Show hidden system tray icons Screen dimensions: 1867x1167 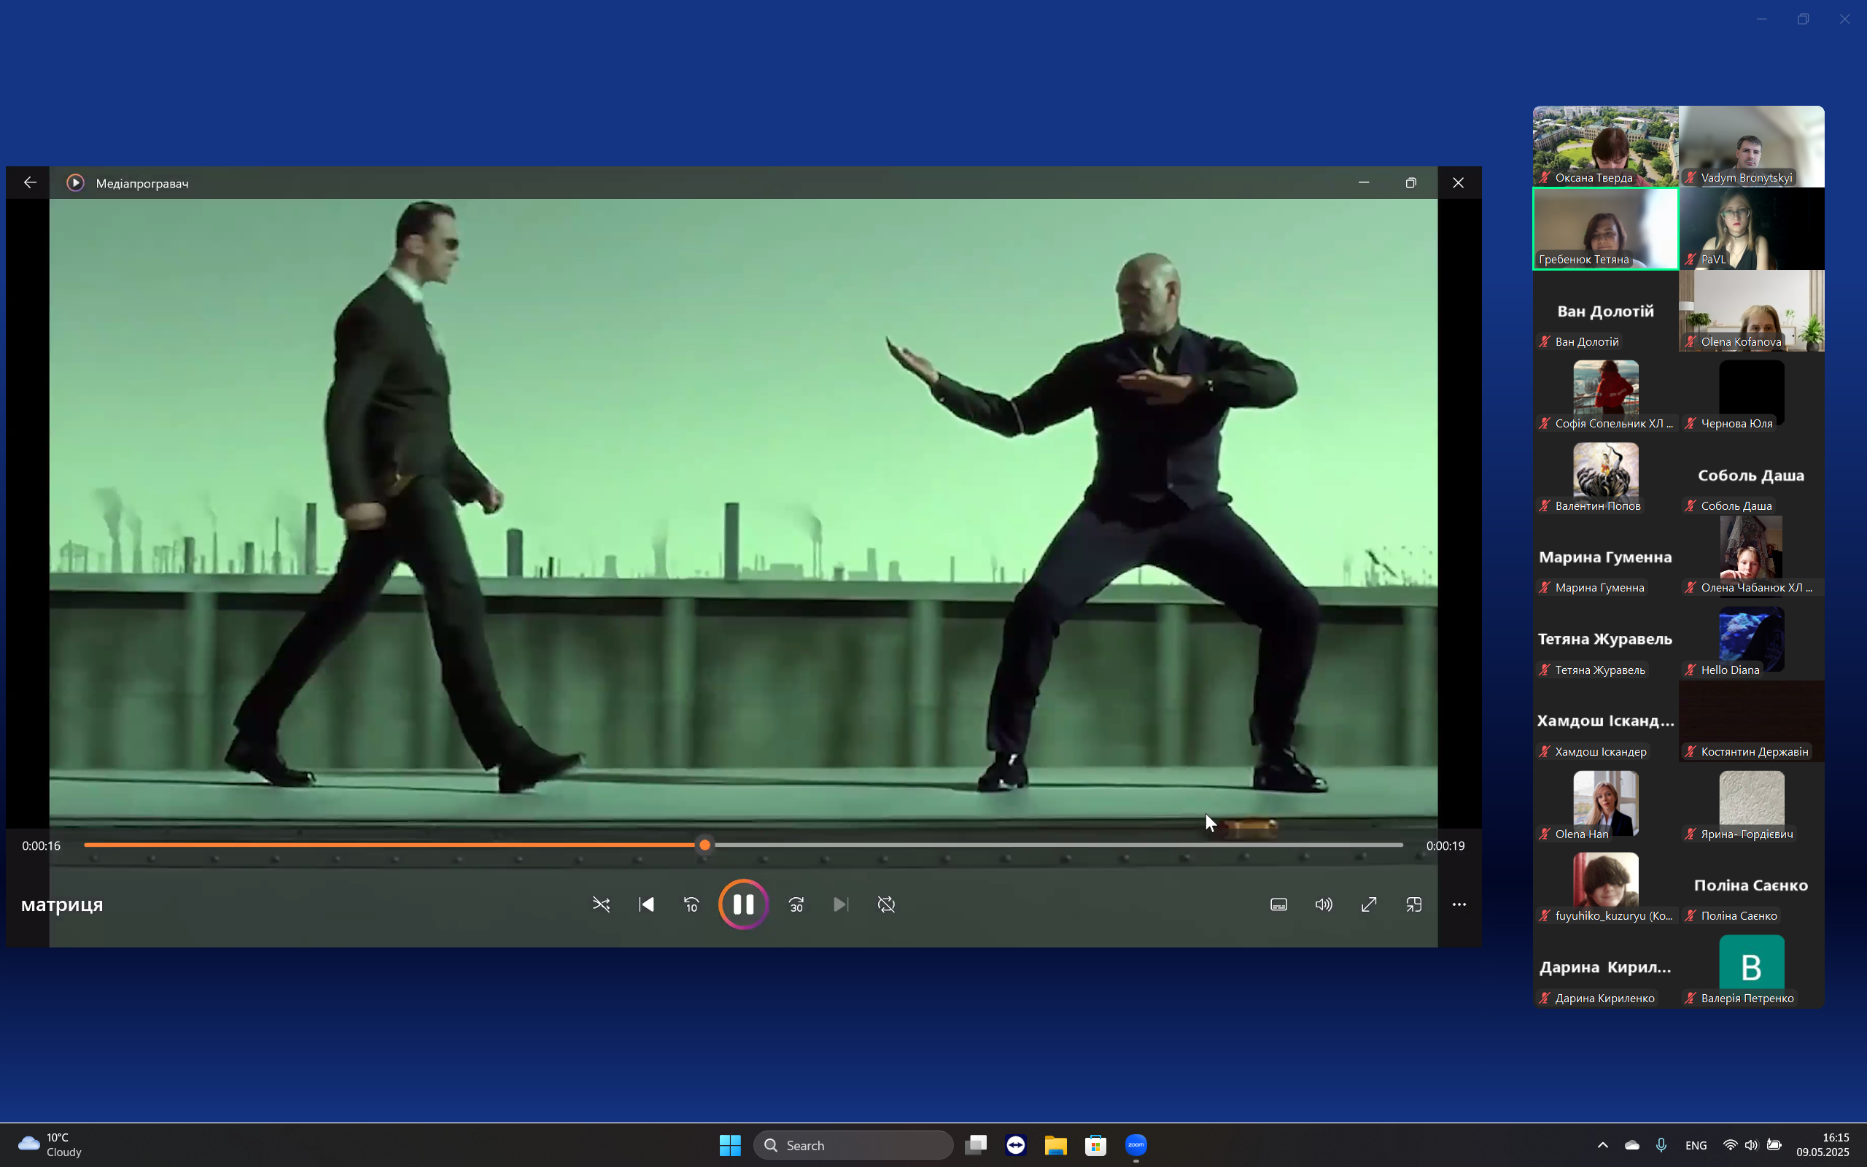coord(1602,1145)
